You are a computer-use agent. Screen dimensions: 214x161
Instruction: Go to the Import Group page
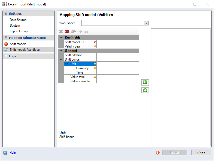(19, 31)
